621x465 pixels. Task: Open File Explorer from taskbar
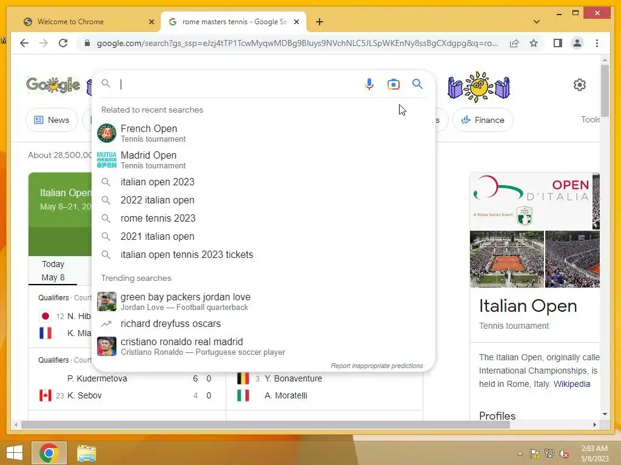coord(86,453)
